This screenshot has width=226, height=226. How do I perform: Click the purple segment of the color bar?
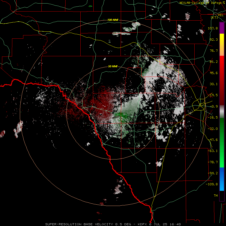point(222,28)
